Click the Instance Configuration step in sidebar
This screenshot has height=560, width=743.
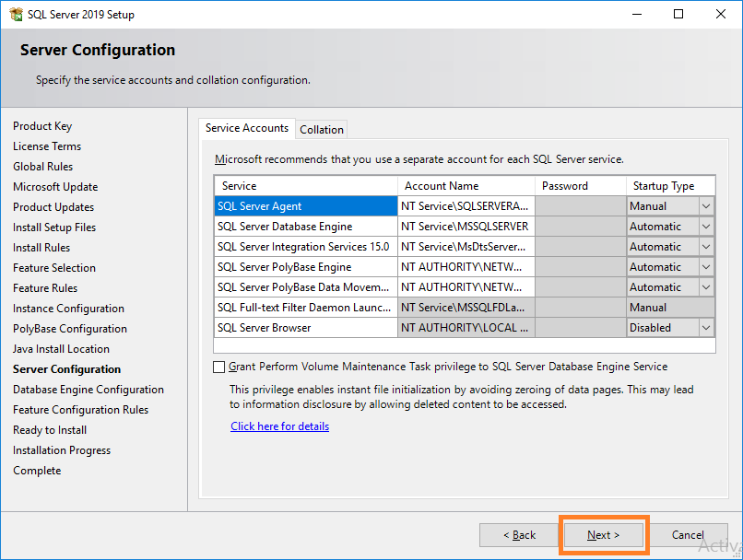coord(69,309)
